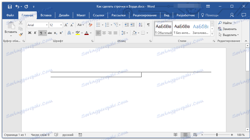The width and height of the screenshot is (250, 140).
Task: Decrease font size with the smaller A
Action: (x=72, y=25)
